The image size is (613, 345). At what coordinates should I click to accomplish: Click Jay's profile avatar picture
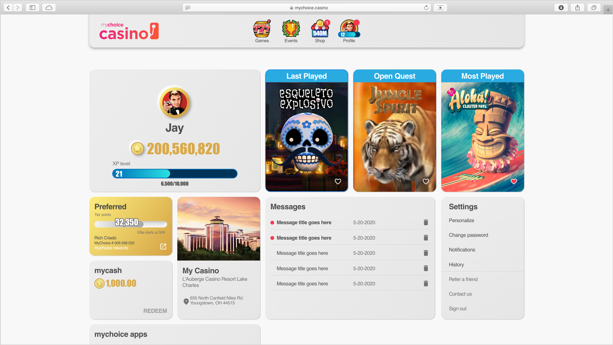click(x=175, y=103)
